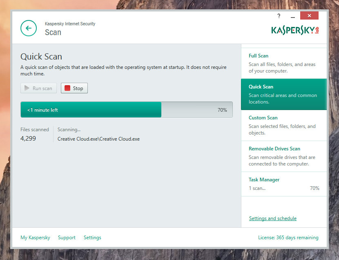The height and width of the screenshot is (260, 339).
Task: Click the Creative Cloud.exe scanning path
Action: tap(98, 139)
